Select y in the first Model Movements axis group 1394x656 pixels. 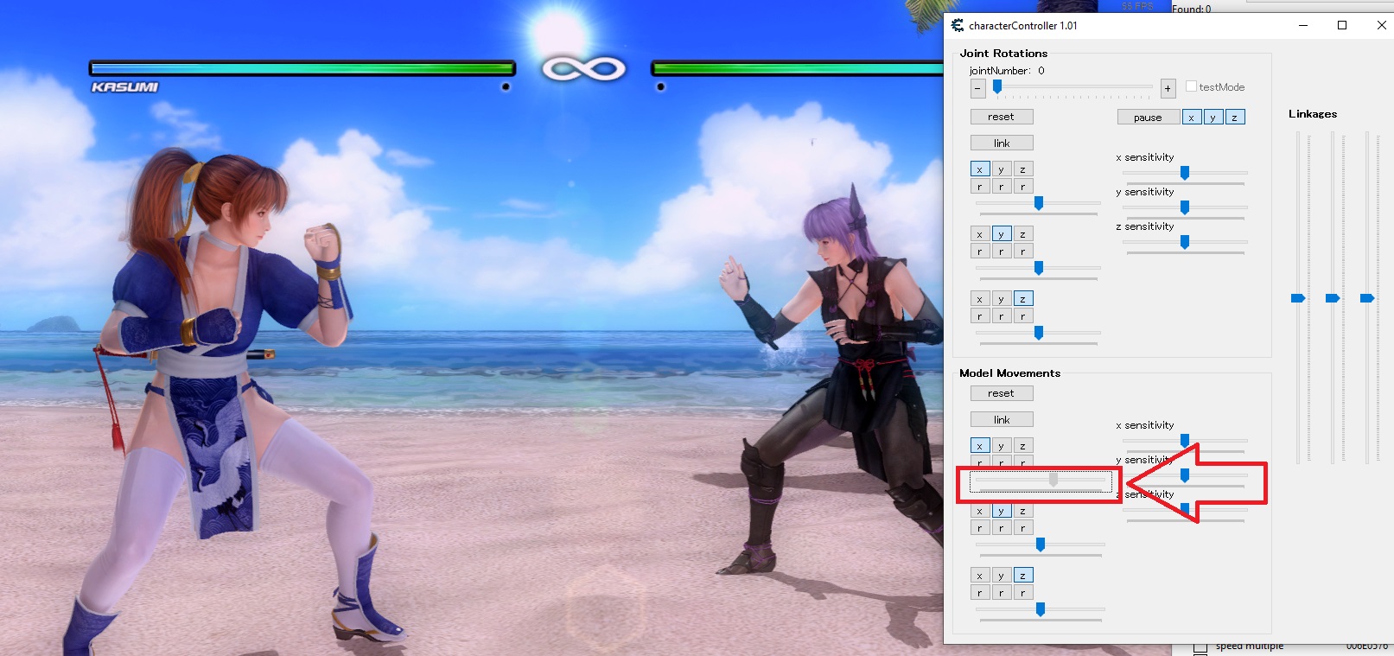click(x=1002, y=446)
